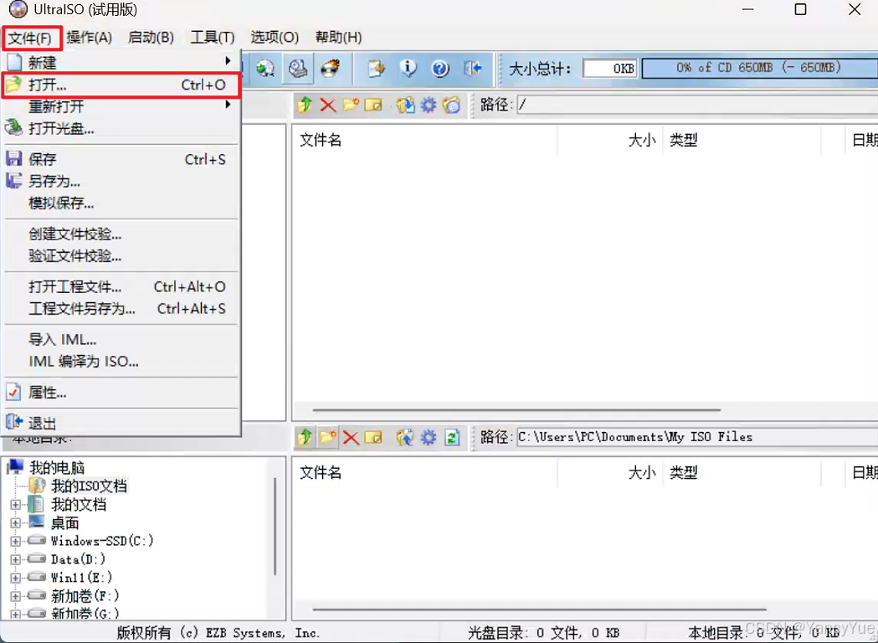Expand the 新加卷(F:) drive node

pyautogui.click(x=16, y=596)
